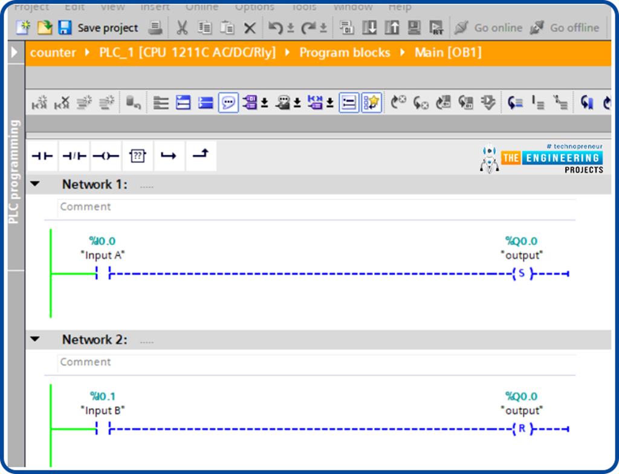Click the Network 1 Comment field
The image size is (619, 474).
tap(316, 207)
